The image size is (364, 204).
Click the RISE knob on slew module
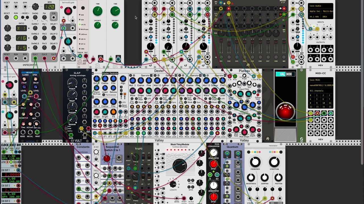96,152
